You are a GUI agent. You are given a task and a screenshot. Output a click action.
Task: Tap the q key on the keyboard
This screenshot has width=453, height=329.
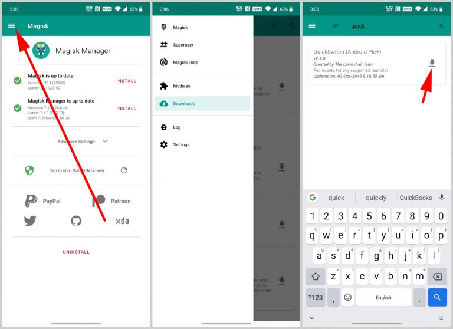[312, 235]
